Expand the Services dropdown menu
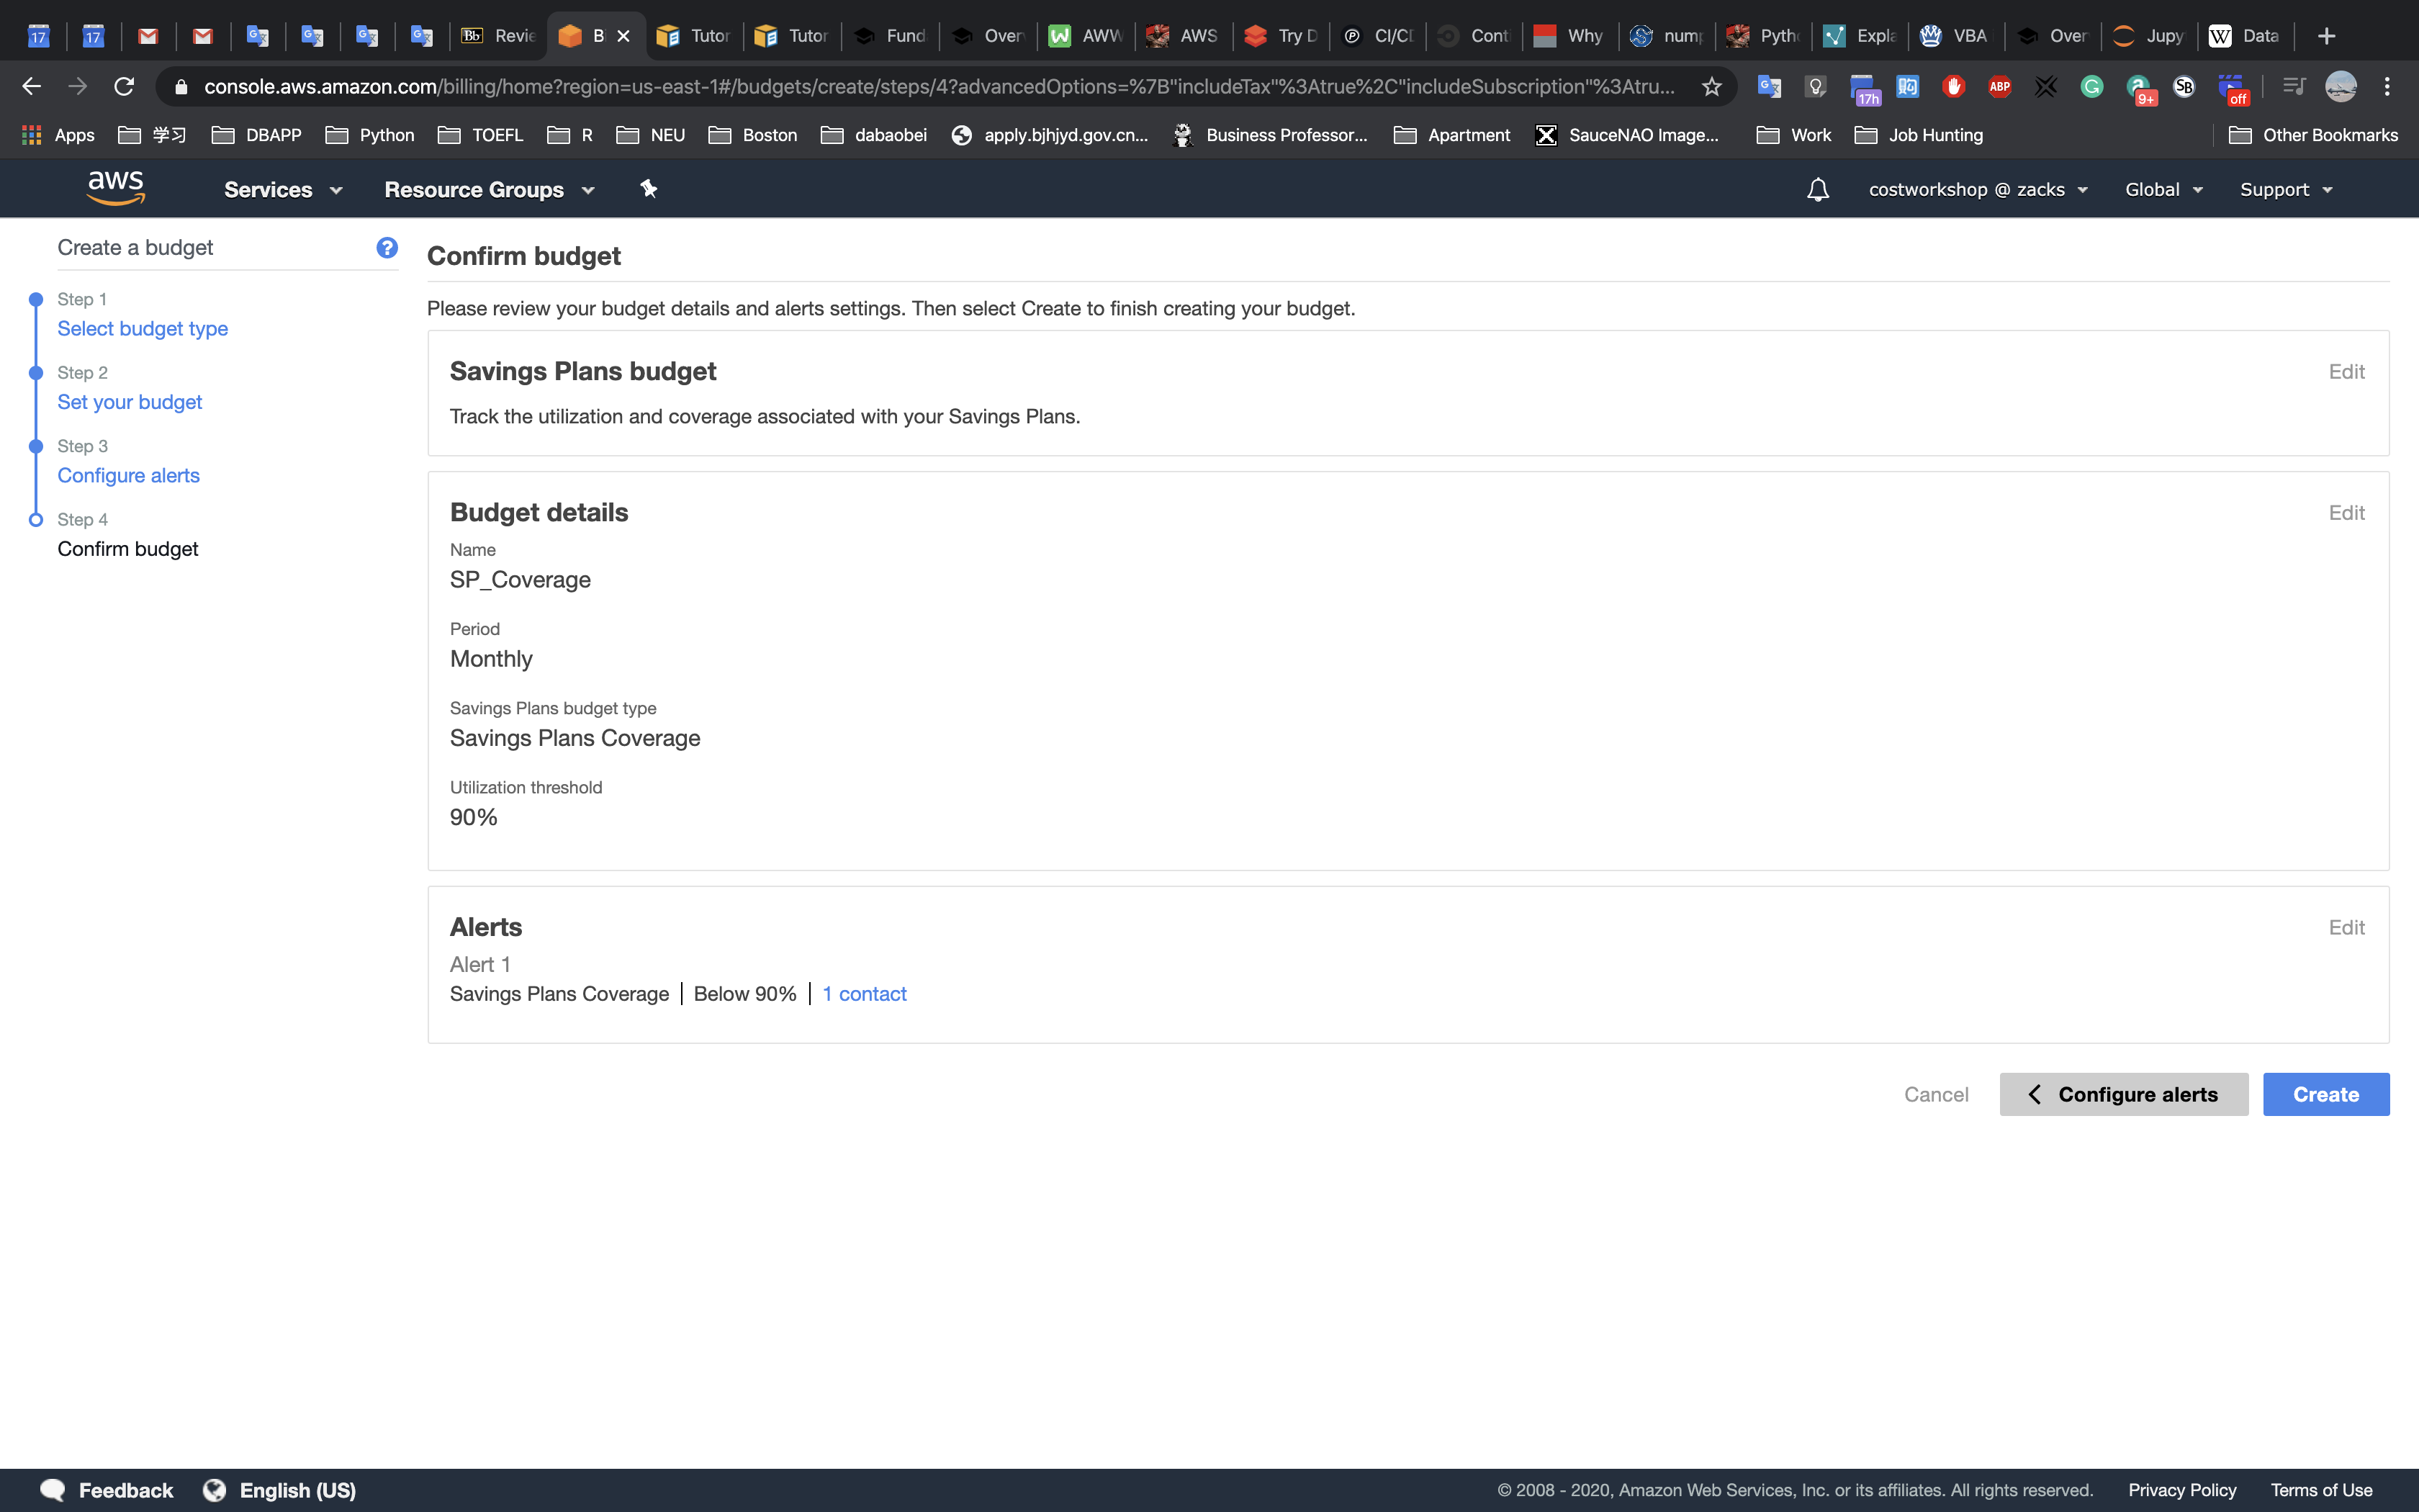The height and width of the screenshot is (1512, 2419). 283,189
